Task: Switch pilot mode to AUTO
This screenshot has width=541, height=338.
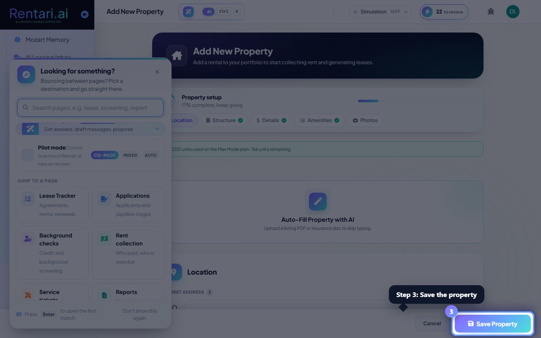Action: click(150, 155)
